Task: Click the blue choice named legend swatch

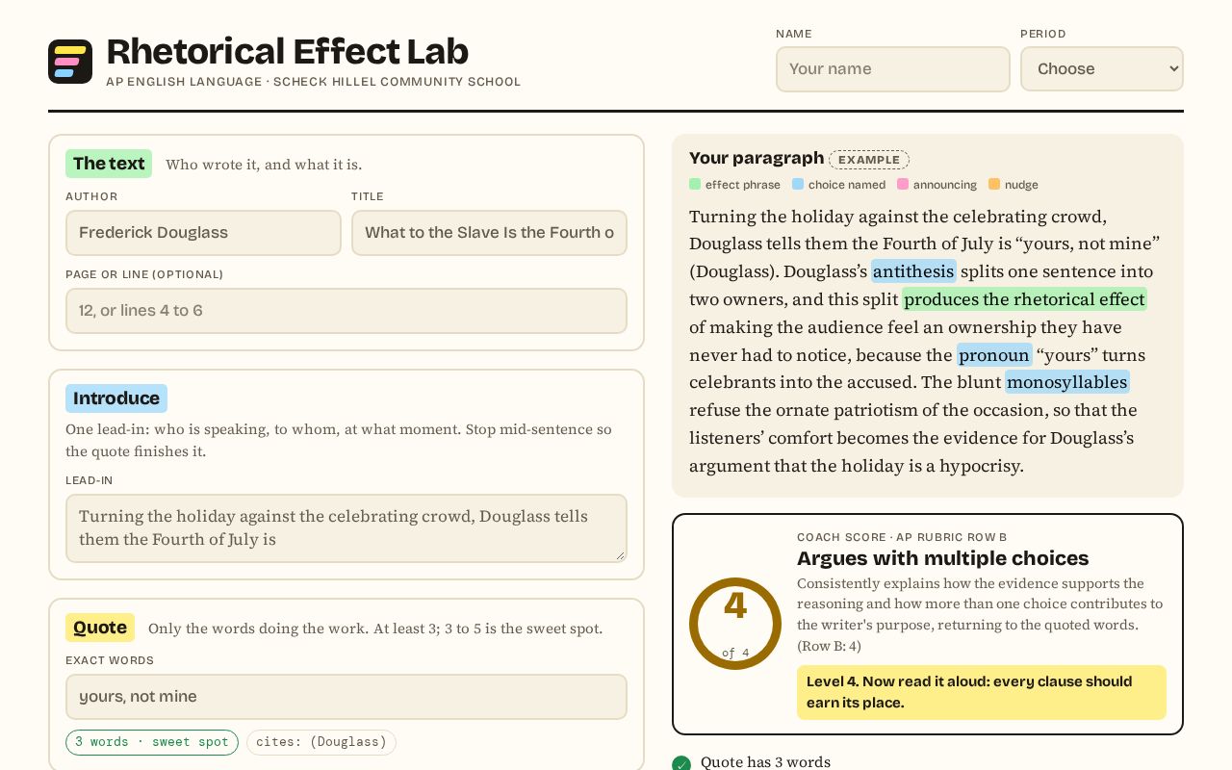Action: coord(798,184)
